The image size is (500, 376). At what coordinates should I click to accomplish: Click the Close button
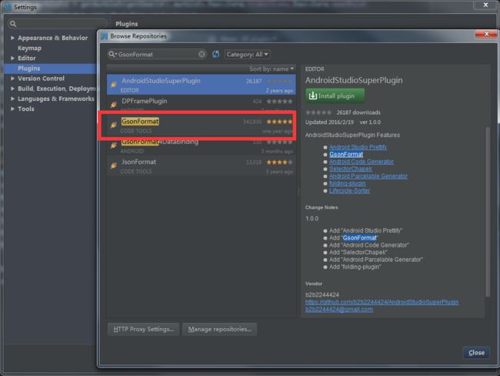click(476, 353)
